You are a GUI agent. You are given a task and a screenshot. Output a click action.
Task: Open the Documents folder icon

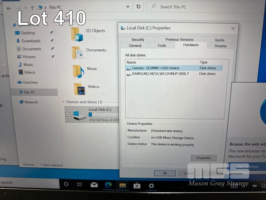[x=77, y=53]
